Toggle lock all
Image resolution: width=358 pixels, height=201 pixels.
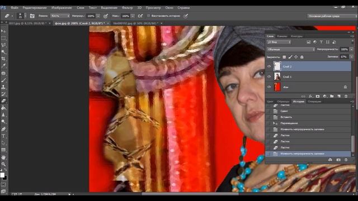(x=302, y=57)
